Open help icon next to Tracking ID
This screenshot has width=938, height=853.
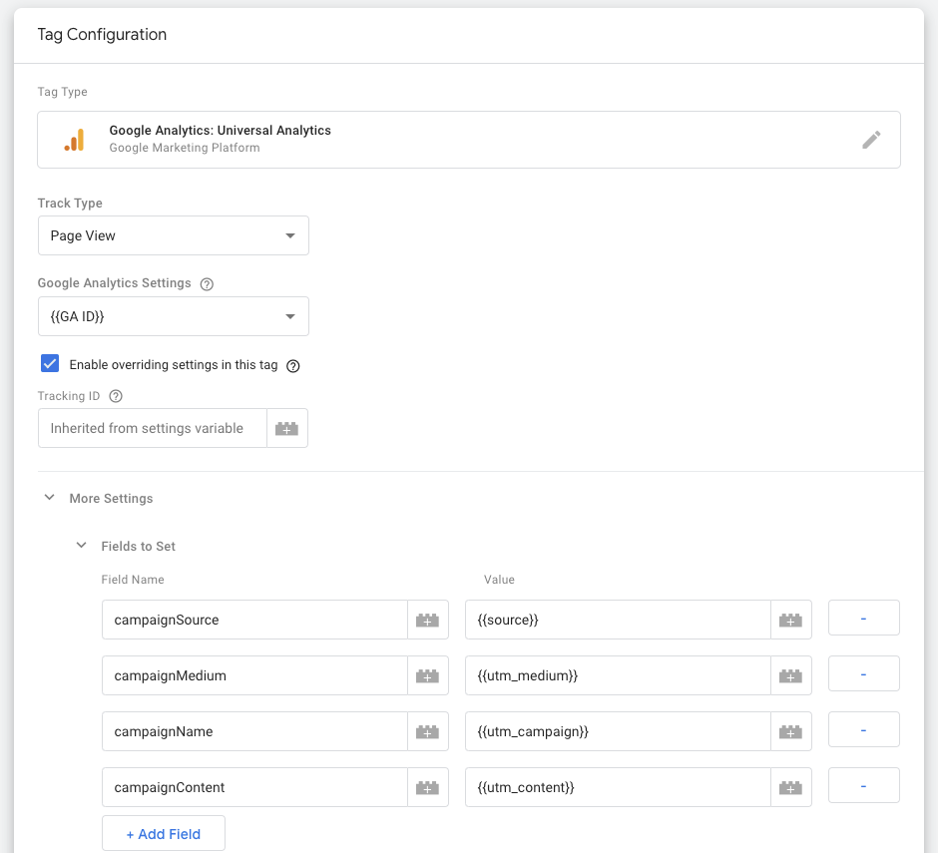pyautogui.click(x=116, y=396)
